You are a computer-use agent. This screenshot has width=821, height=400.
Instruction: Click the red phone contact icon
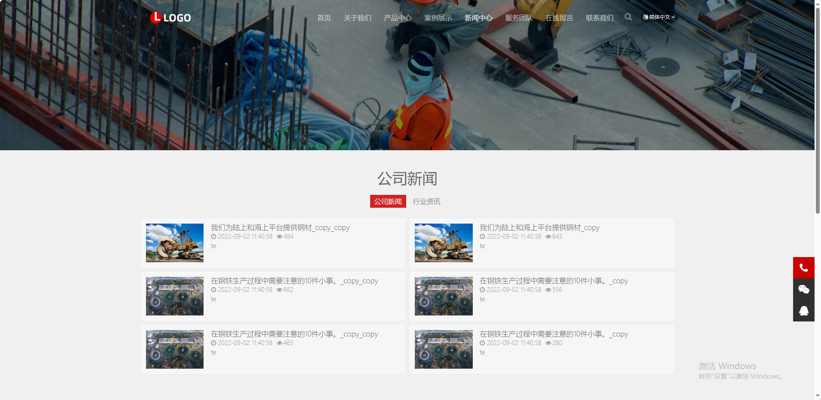(803, 268)
